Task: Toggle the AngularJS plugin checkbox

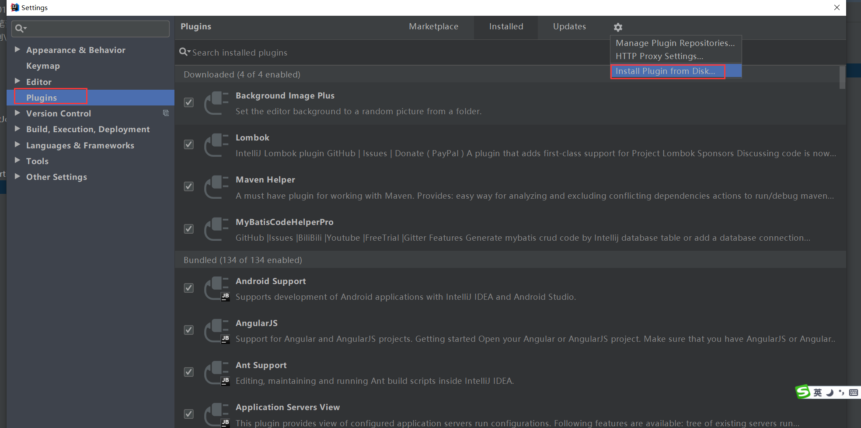Action: (x=189, y=330)
